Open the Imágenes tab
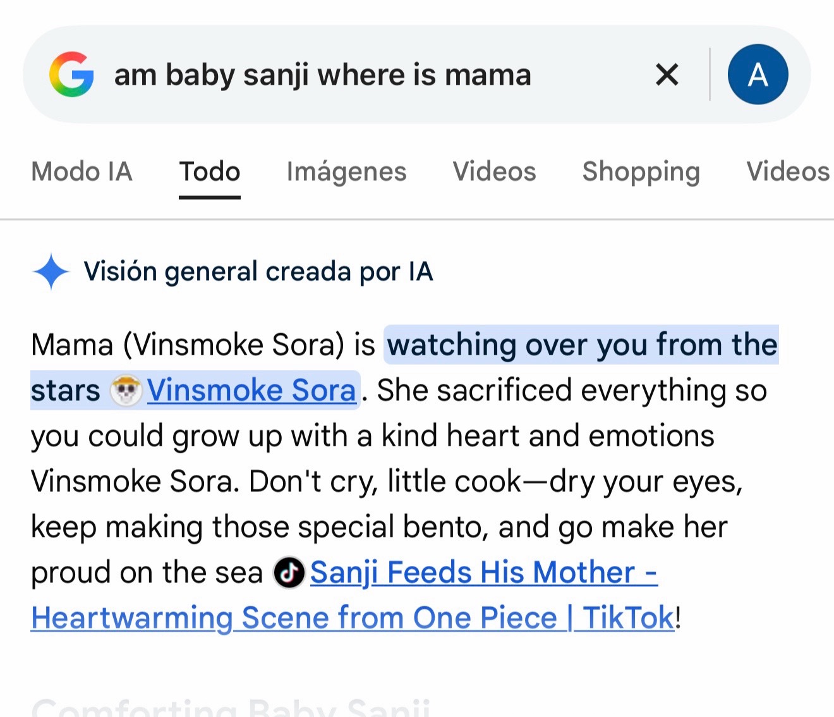 [x=346, y=172]
